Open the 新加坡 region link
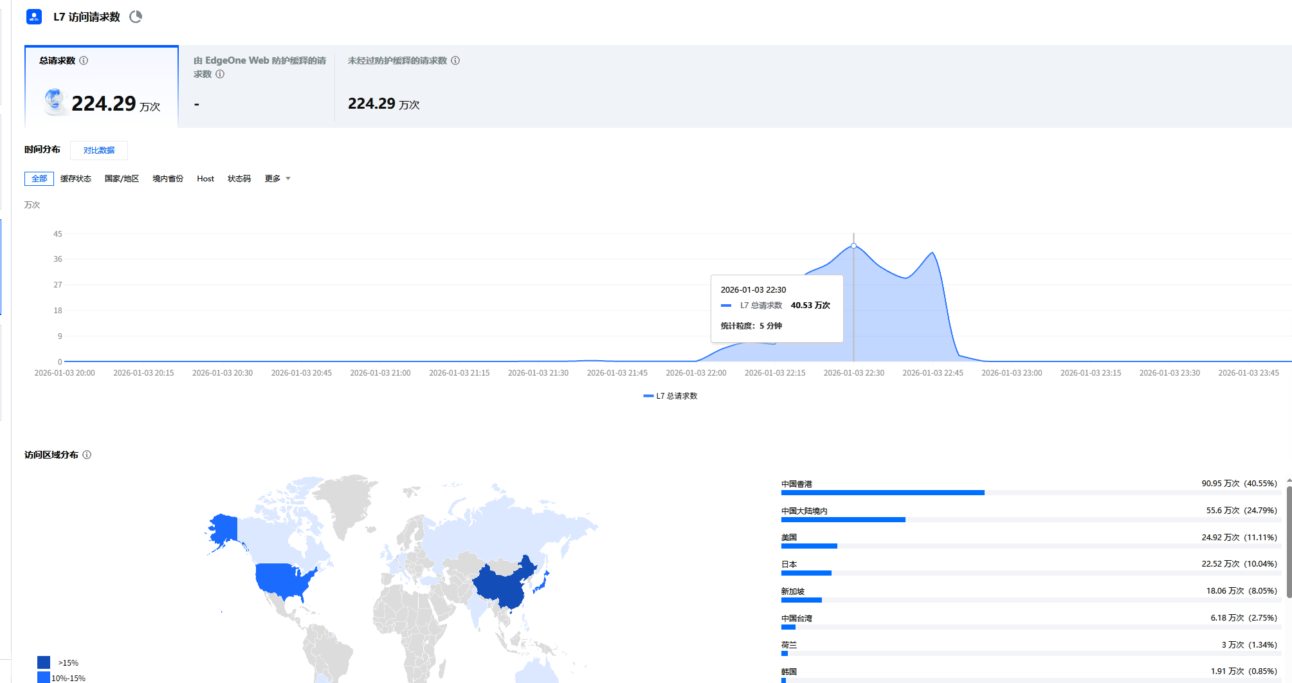Image resolution: width=1292 pixels, height=683 pixels. click(x=792, y=590)
